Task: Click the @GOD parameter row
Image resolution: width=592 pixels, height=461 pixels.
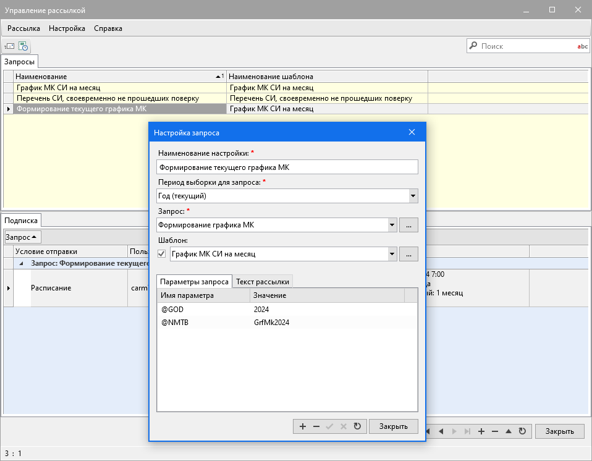Action: (287, 310)
